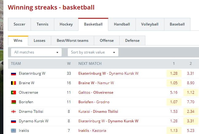Viewport: 199px width, 134px height.
Task: Expand the Sort by streak value dropdown
Action: pos(93,52)
